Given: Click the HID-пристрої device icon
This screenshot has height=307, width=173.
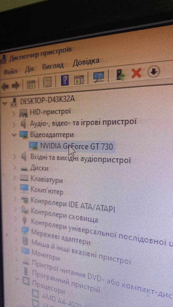Looking at the screenshot, I should 23,113.
